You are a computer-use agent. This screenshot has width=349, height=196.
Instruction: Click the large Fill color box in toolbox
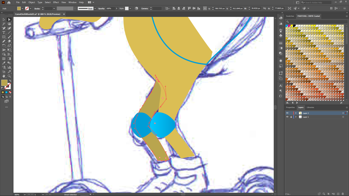pyautogui.click(x=4, y=83)
